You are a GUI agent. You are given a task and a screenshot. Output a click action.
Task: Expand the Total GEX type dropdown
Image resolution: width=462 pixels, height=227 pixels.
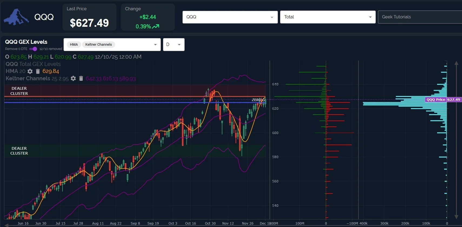[x=328, y=17]
